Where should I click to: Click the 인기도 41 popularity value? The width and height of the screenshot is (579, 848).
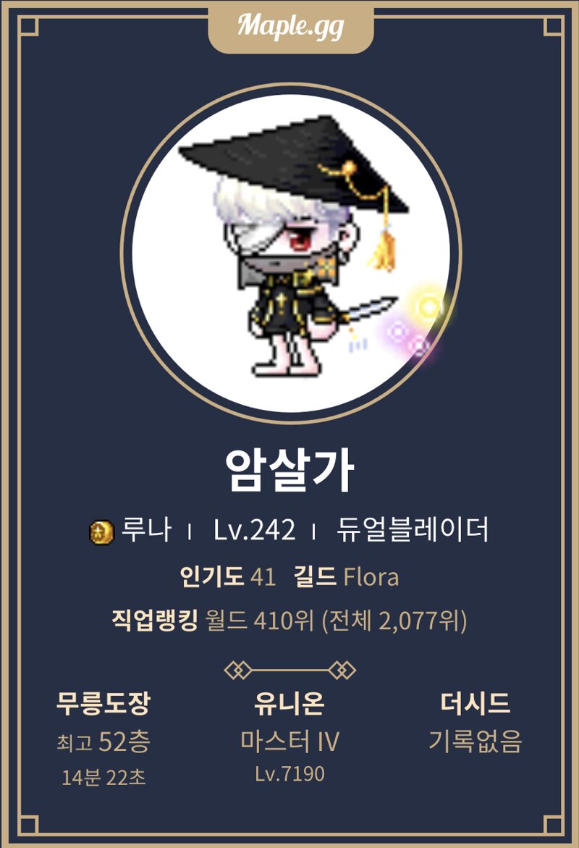pyautogui.click(x=227, y=576)
